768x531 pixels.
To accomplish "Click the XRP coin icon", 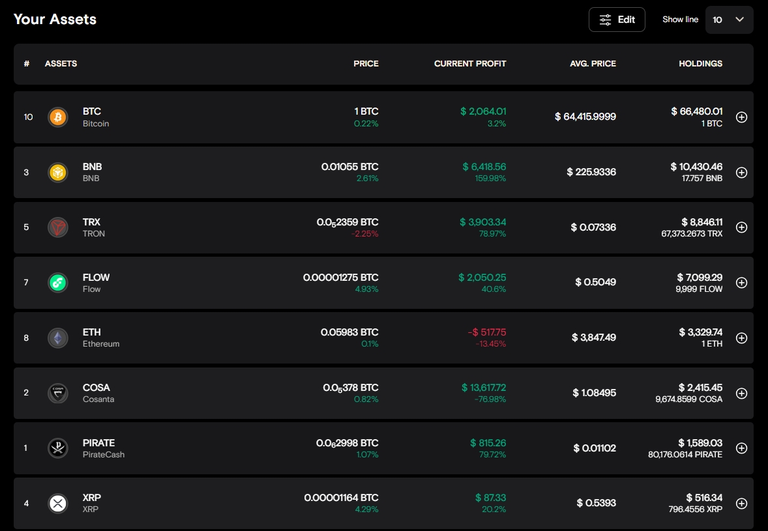I will coord(58,504).
